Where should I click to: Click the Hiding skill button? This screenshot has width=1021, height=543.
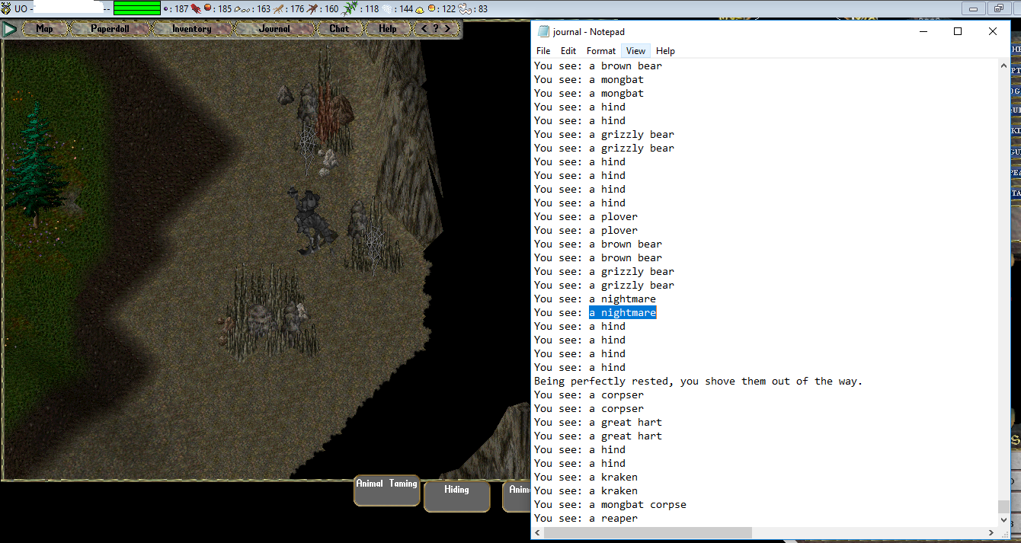456,496
